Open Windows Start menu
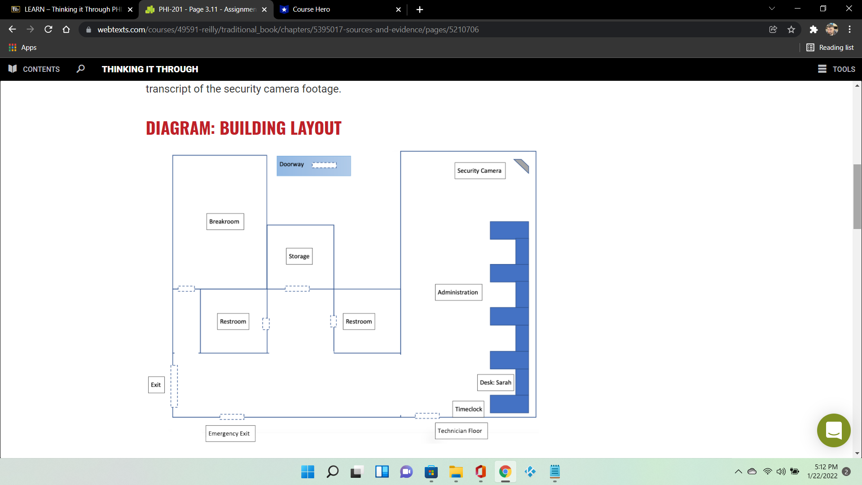This screenshot has height=485, width=862. [308, 472]
